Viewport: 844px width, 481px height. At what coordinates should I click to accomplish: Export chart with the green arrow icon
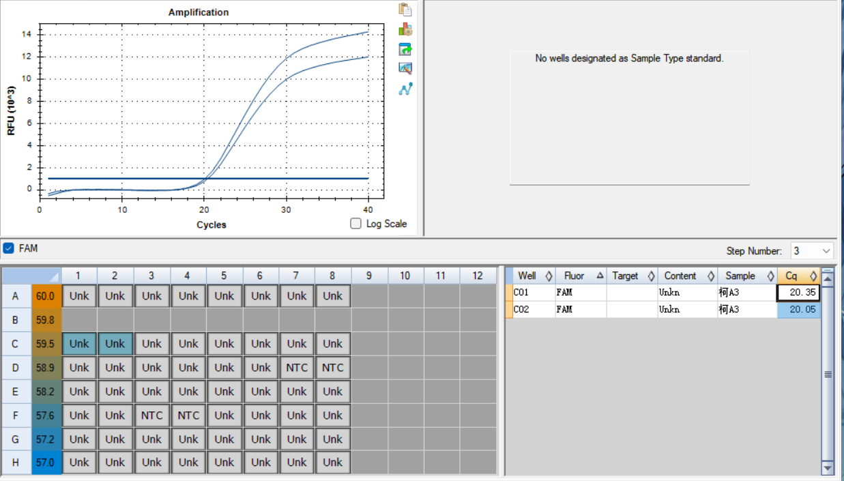coord(405,49)
